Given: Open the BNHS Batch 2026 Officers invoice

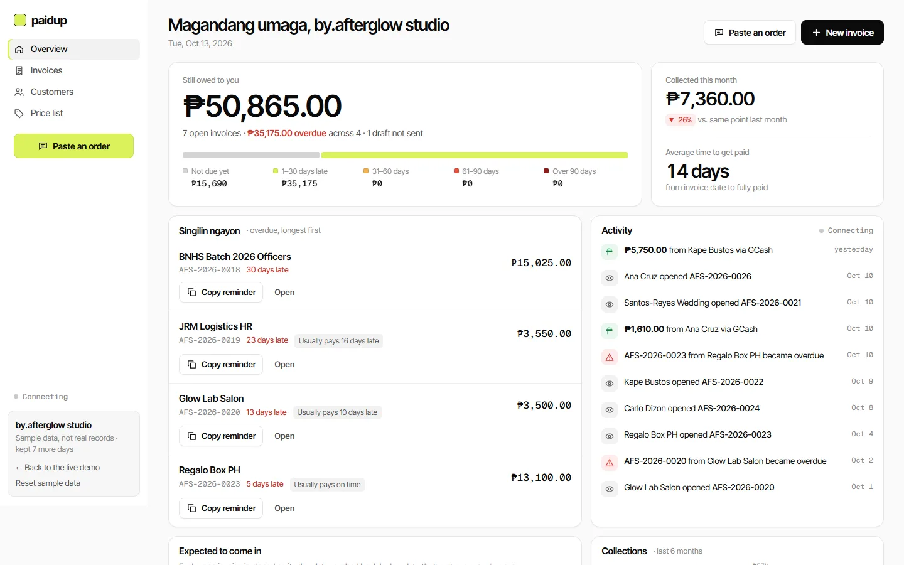Looking at the screenshot, I should point(284,293).
